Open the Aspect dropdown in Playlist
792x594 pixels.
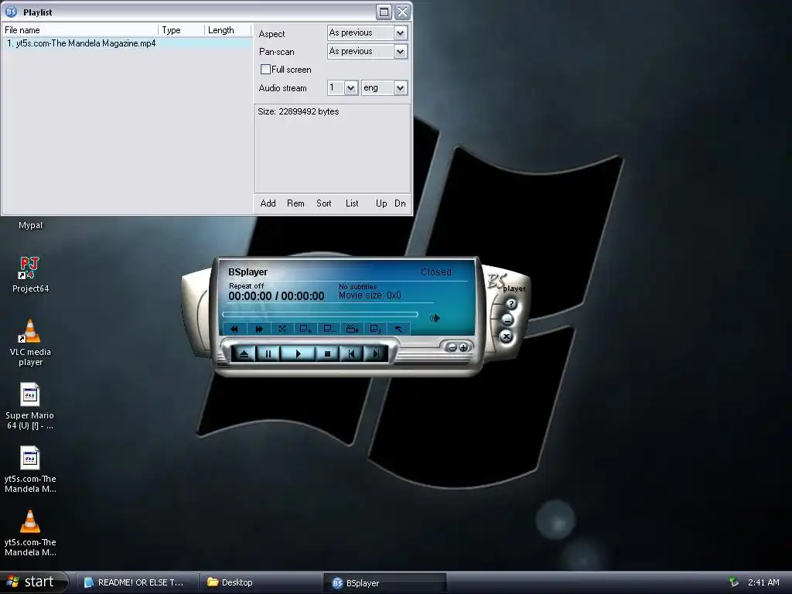[x=400, y=32]
